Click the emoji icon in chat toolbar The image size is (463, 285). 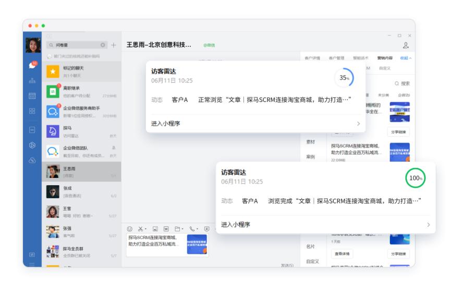tap(130, 228)
